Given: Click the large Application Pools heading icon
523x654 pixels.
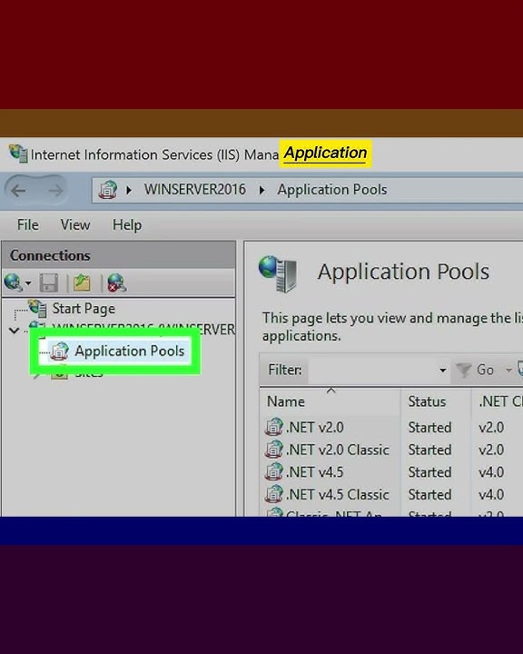Looking at the screenshot, I should [278, 273].
